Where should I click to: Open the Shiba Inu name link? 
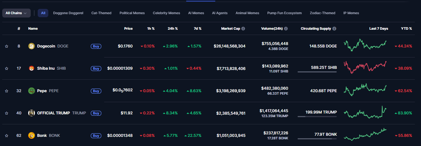[x=46, y=68]
